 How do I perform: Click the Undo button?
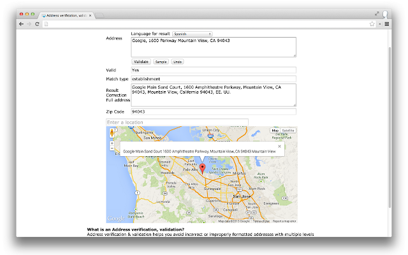point(177,62)
